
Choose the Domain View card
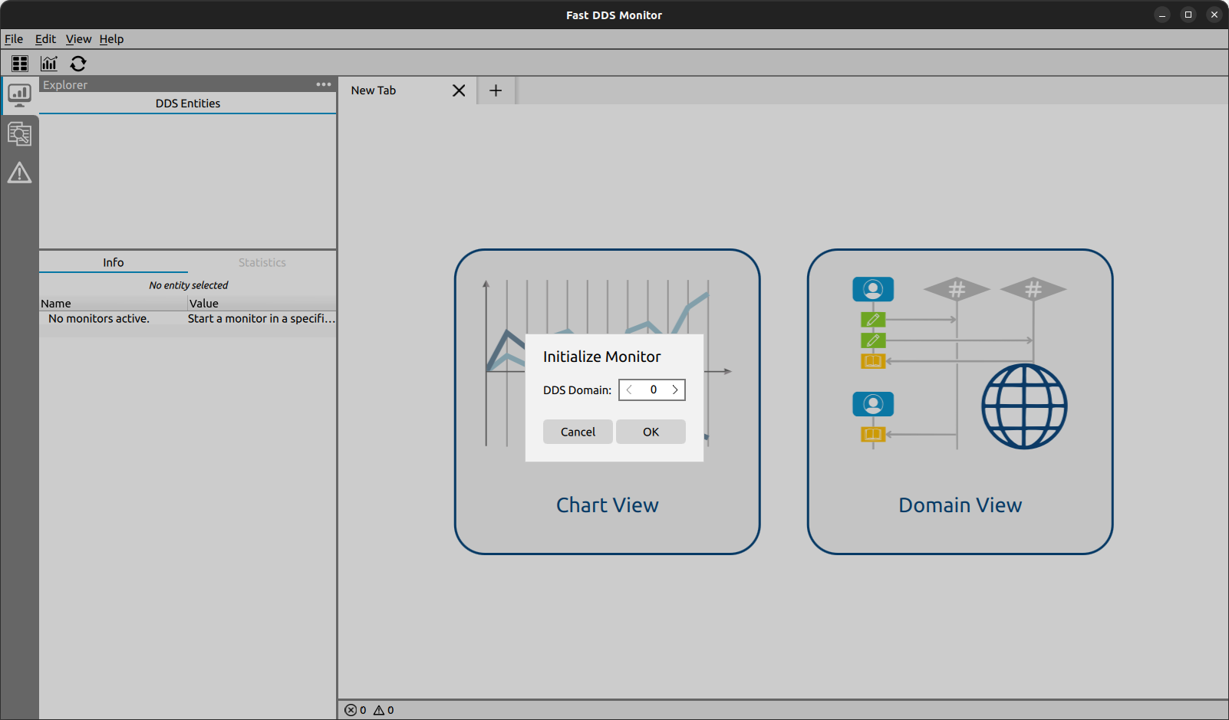[960, 401]
